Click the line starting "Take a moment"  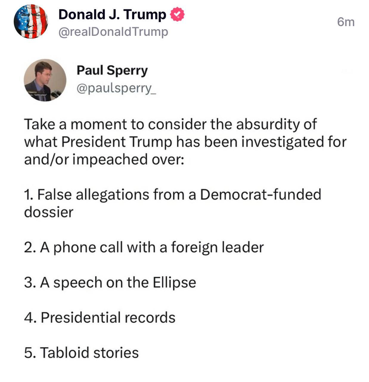coord(170,124)
